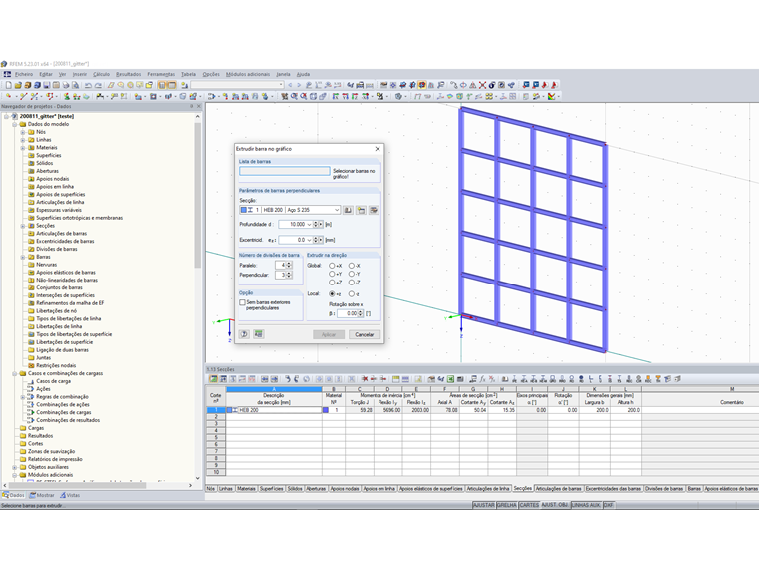Viewport: 759px width, 569px height.
Task: Click the Lista de barras input field
Action: coord(285,171)
